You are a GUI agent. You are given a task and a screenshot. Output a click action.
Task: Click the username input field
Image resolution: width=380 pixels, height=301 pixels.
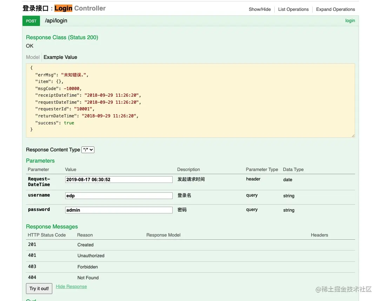pyautogui.click(x=119, y=196)
